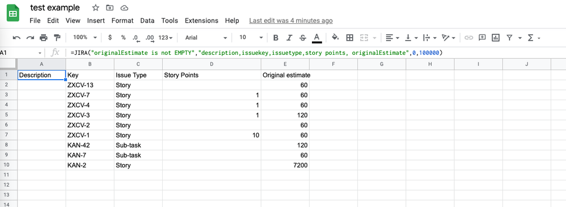Viewport: 566px width, 207px height.
Task: Open the File menu
Action: pos(35,20)
